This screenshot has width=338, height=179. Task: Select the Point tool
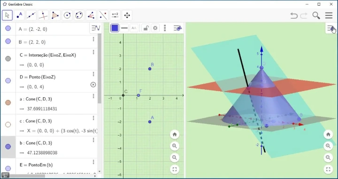[x=19, y=15]
